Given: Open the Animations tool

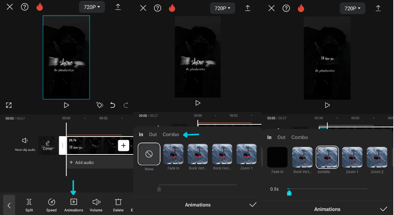Looking at the screenshot, I should [73, 204].
